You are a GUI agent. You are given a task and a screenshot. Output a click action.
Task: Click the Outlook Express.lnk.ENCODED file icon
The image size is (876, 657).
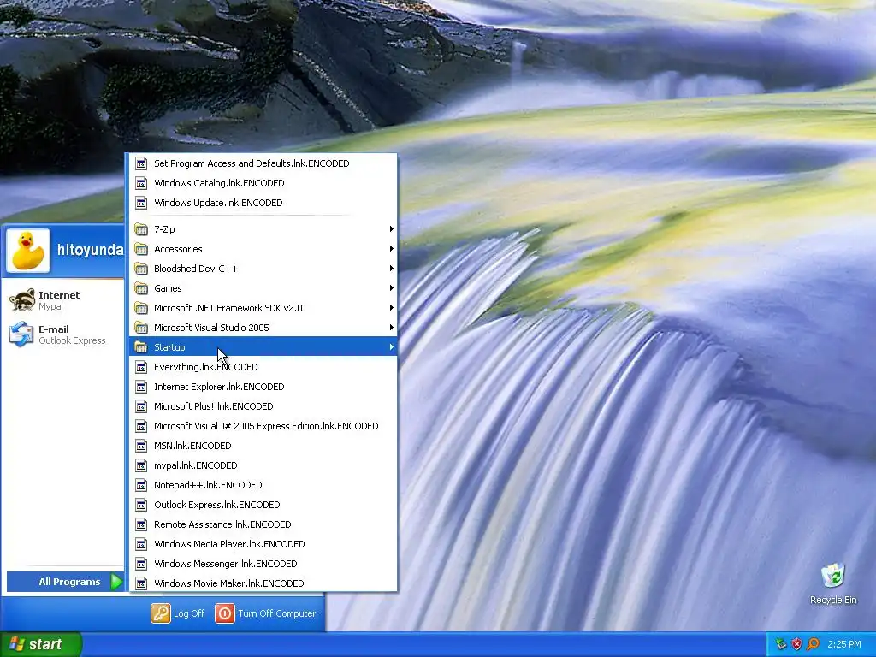[141, 505]
